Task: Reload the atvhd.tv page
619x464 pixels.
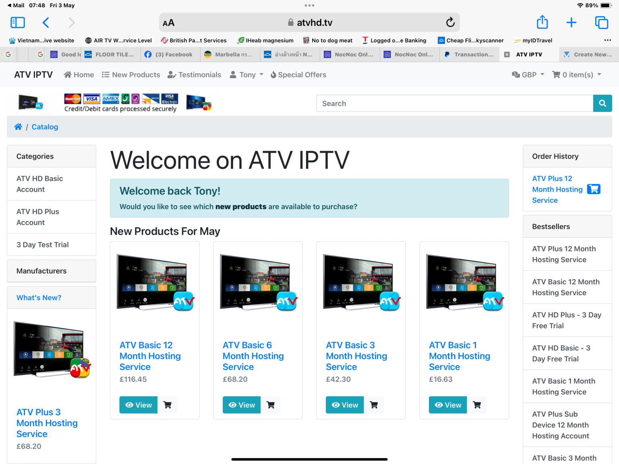Action: tap(450, 23)
